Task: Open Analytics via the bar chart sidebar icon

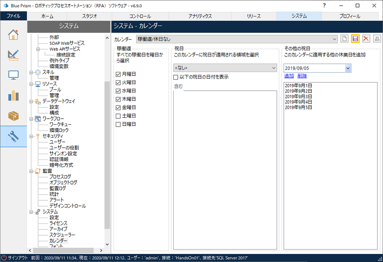Action: (13, 96)
